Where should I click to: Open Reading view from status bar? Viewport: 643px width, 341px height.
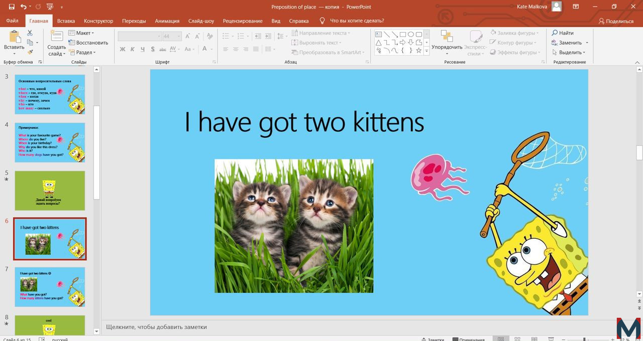tap(534, 339)
